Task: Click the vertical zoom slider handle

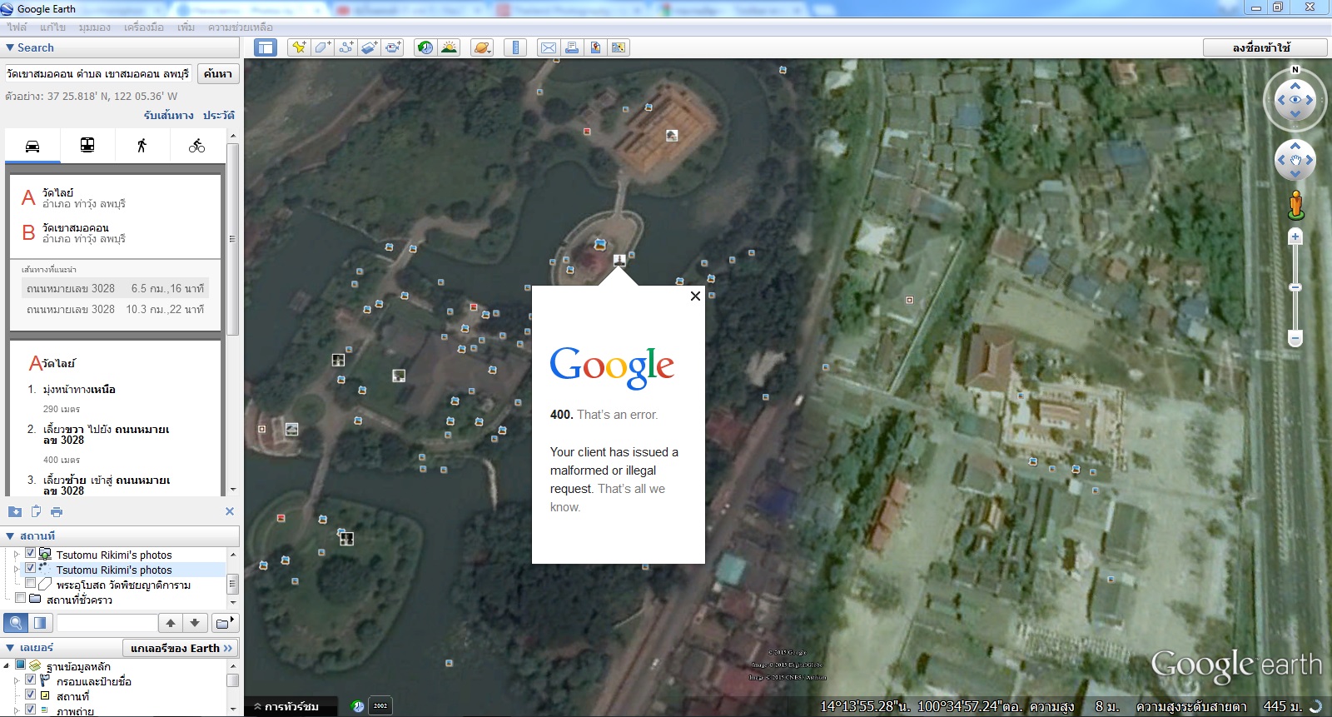Action: click(x=1295, y=287)
